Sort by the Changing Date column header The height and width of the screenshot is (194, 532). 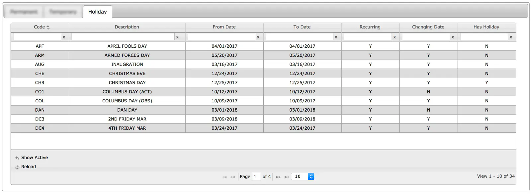(428, 27)
